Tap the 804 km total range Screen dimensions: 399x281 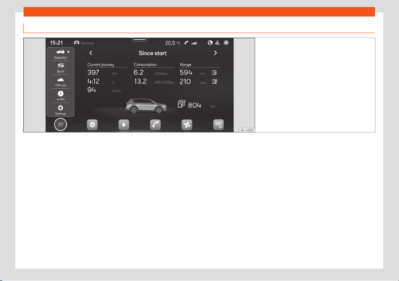202,105
